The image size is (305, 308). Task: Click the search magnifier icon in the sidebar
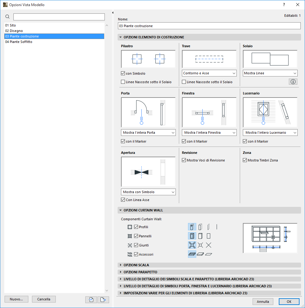pyautogui.click(x=7, y=17)
